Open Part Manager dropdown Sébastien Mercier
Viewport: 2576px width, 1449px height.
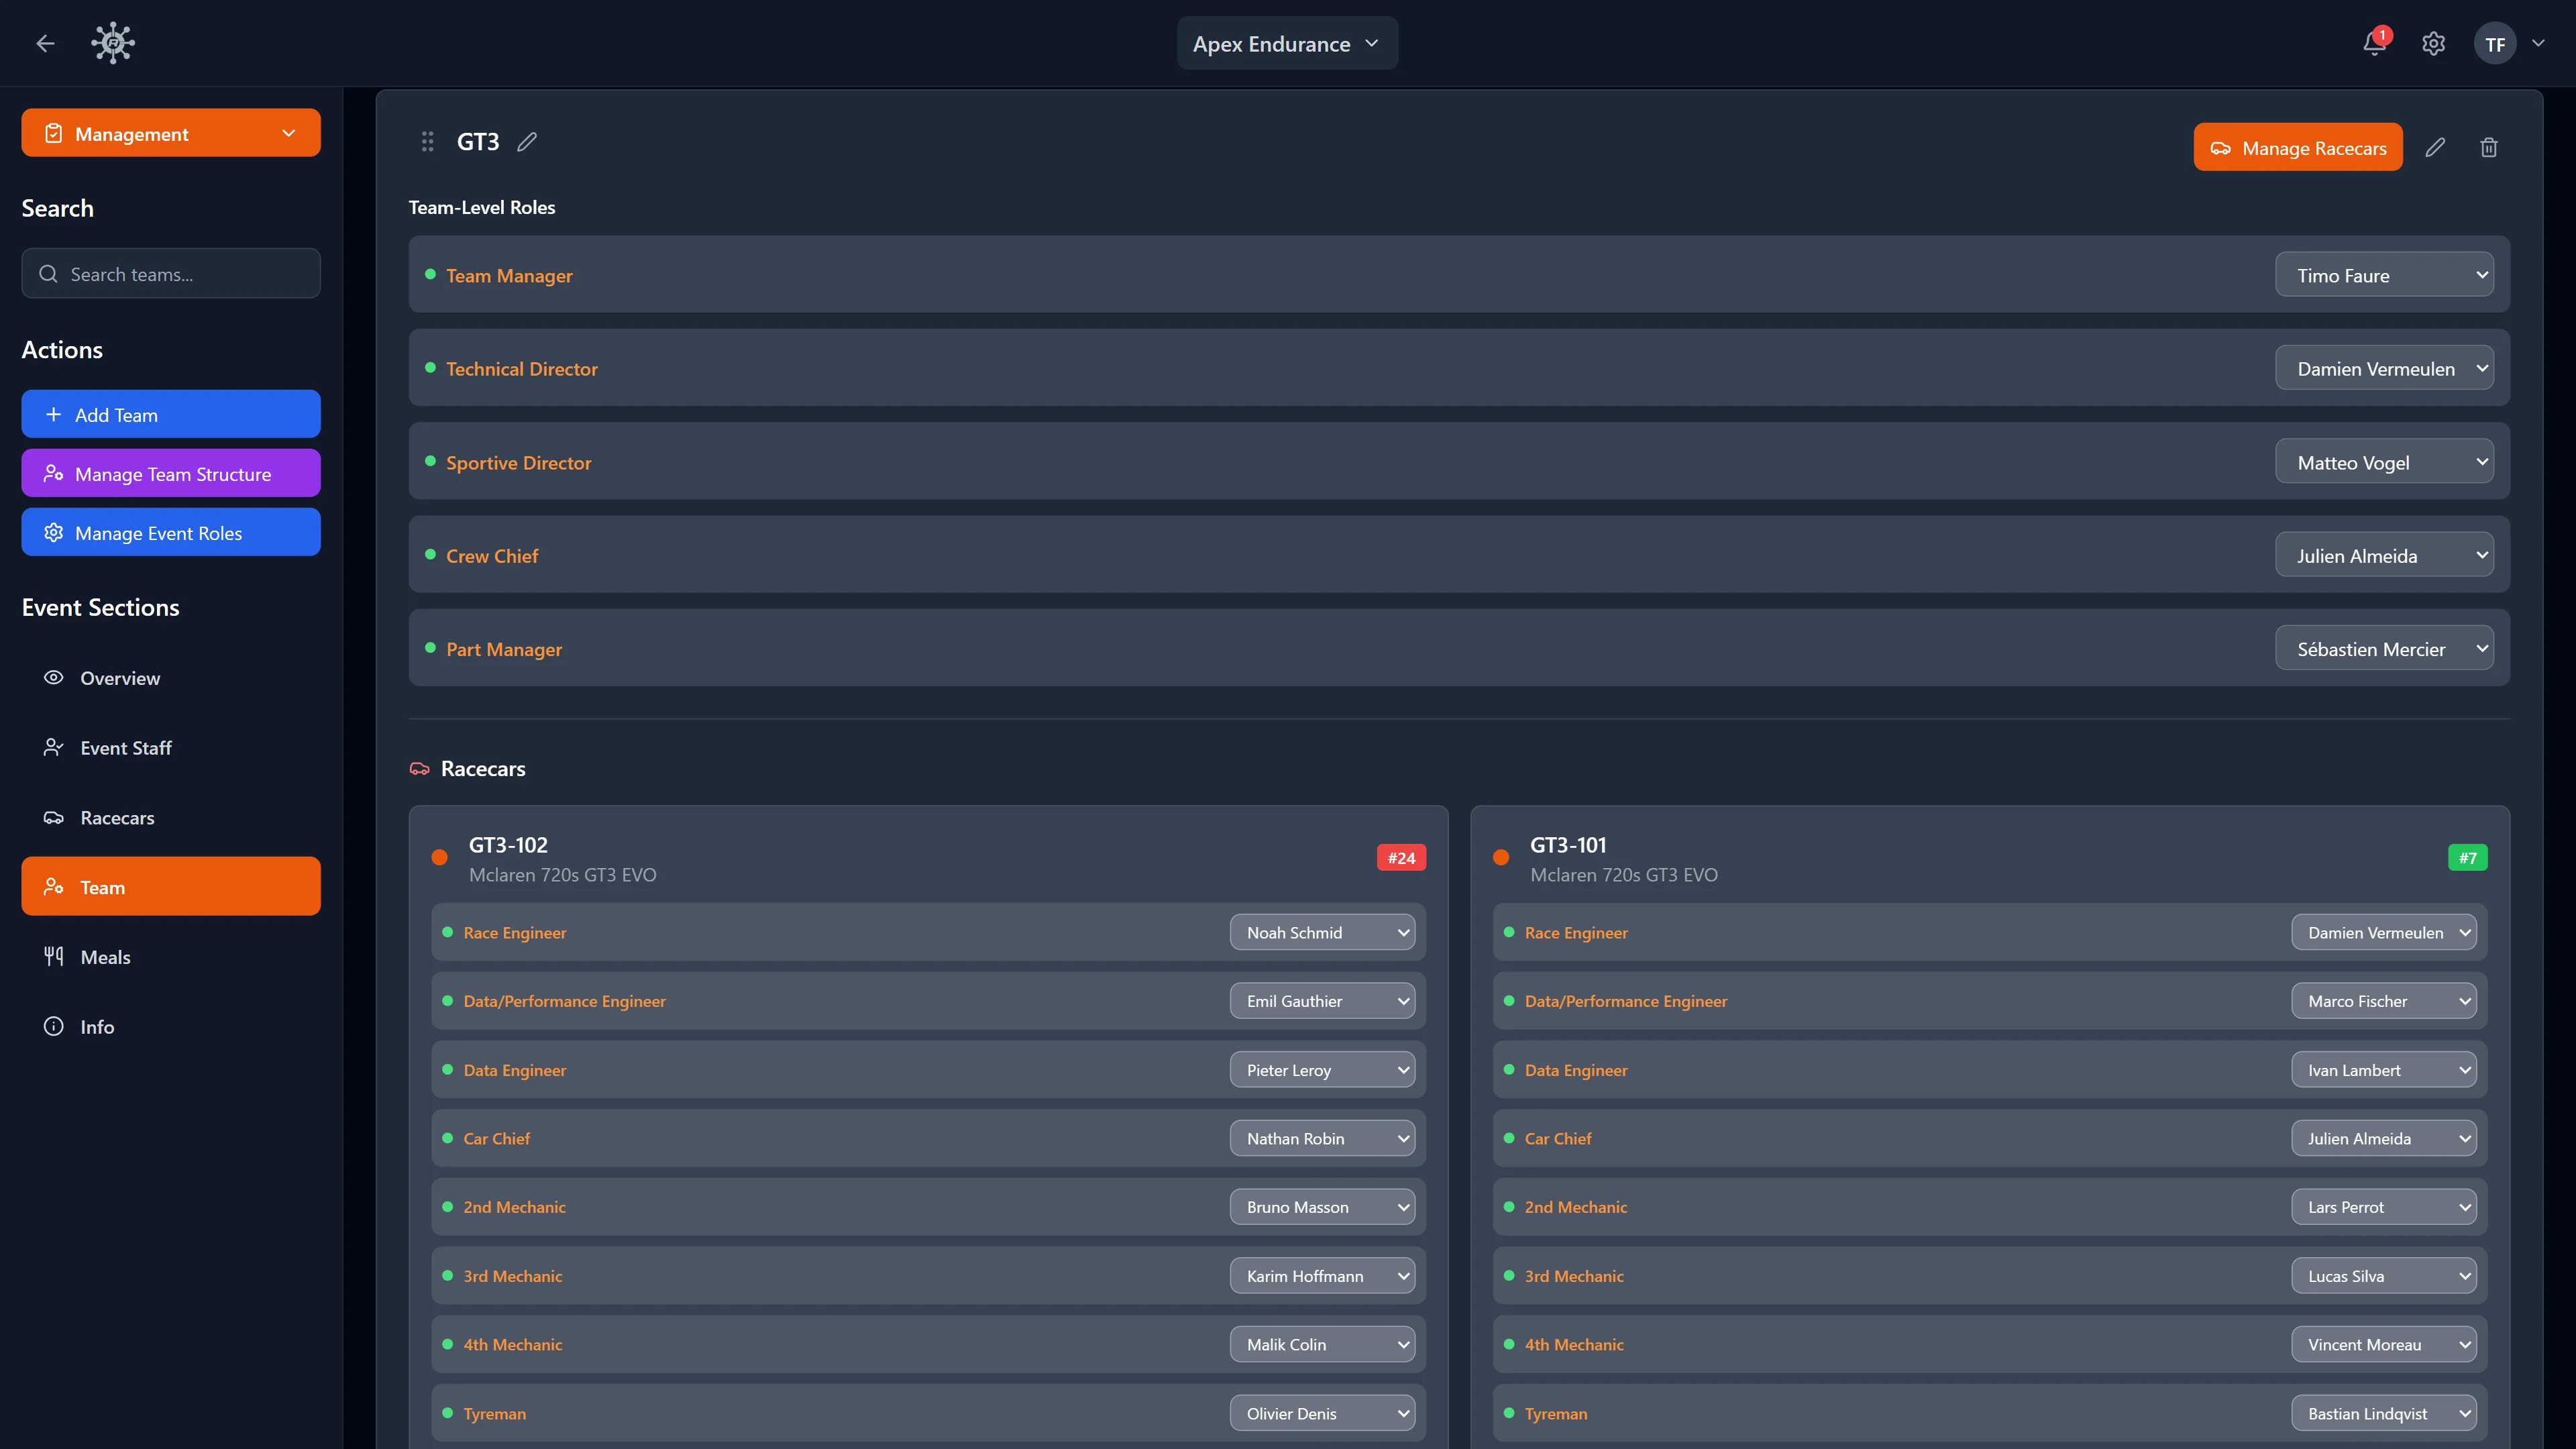(x=2384, y=648)
